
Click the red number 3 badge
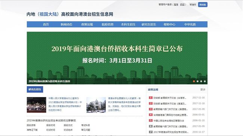click(x=151, y=109)
